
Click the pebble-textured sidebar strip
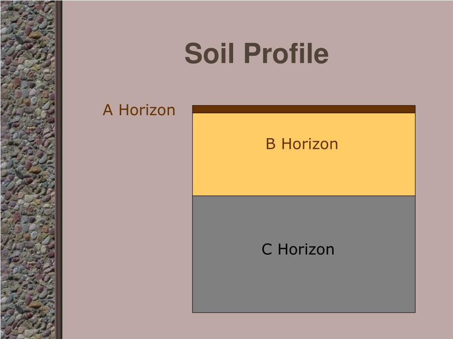[x=27, y=169]
